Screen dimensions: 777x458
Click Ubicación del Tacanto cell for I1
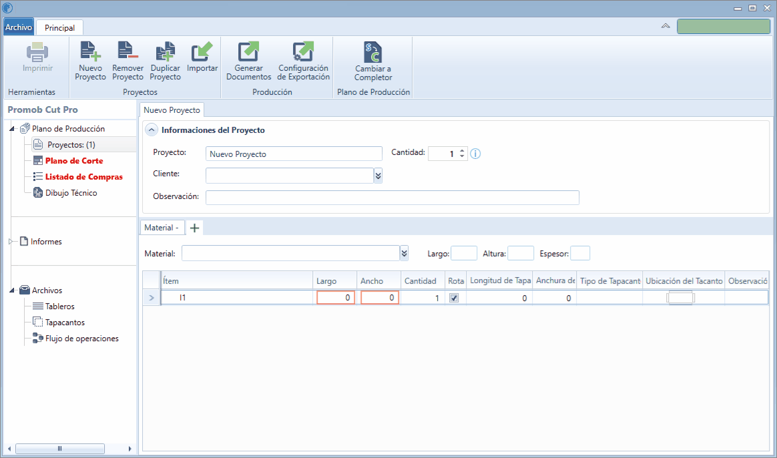tap(684, 298)
